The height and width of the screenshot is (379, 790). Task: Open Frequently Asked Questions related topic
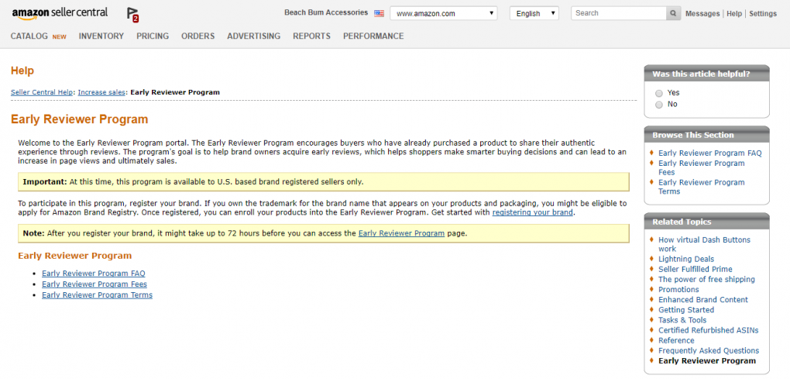tap(709, 351)
